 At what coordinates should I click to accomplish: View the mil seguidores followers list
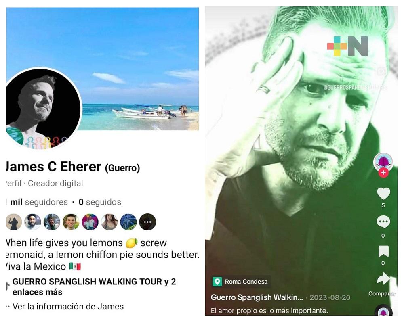39,202
